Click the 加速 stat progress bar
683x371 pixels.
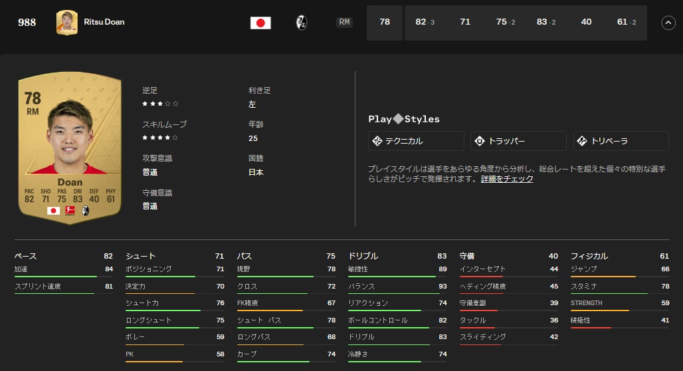64,277
